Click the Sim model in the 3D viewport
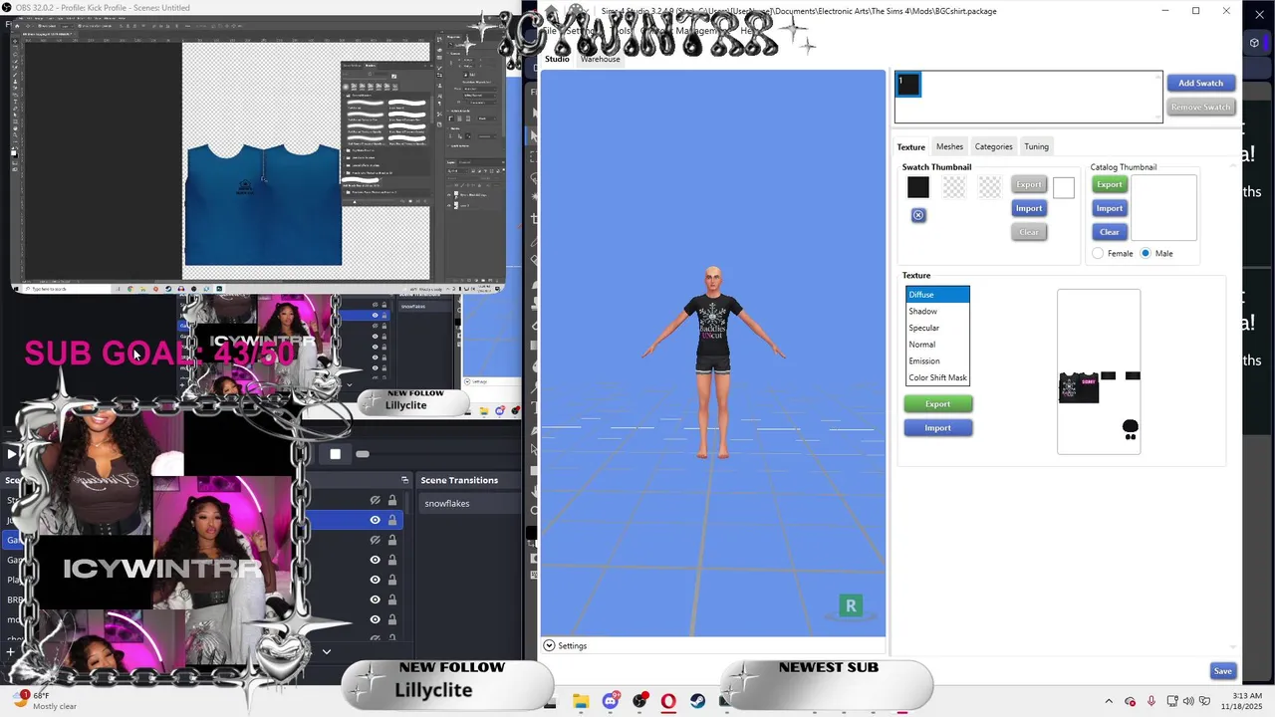This screenshot has height=717, width=1275. pos(713,362)
